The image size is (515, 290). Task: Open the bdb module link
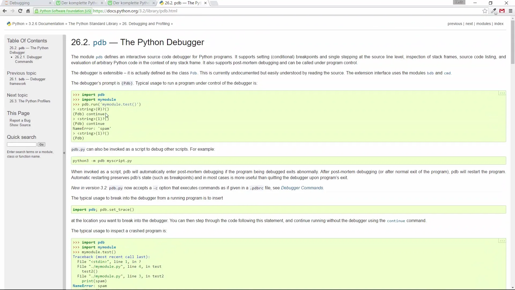[x=430, y=73]
